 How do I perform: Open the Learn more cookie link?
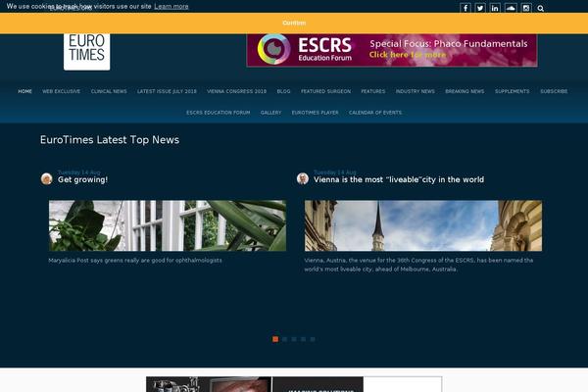pyautogui.click(x=171, y=7)
